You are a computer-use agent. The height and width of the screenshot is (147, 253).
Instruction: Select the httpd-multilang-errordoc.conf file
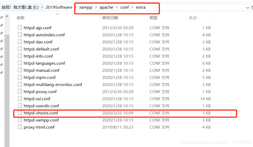pos(53,84)
